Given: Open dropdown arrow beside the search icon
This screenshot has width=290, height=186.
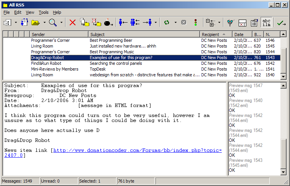Looking at the screenshot, I should [61, 23].
